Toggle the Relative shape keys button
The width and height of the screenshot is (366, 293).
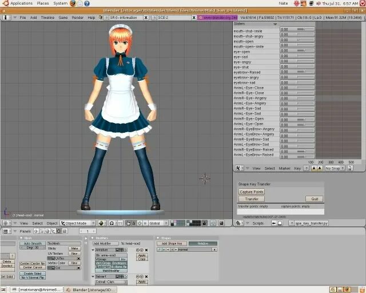[203, 243]
